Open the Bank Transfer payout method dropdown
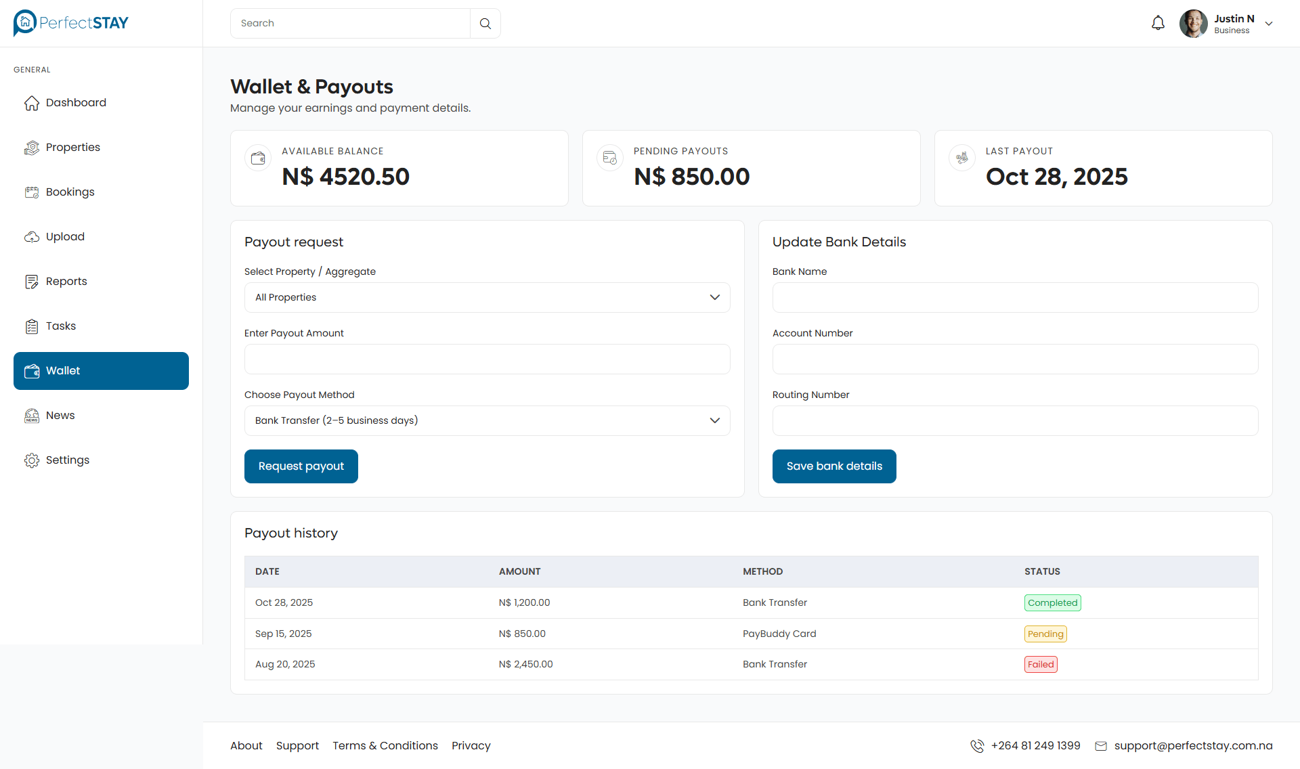The image size is (1300, 769). click(x=487, y=420)
